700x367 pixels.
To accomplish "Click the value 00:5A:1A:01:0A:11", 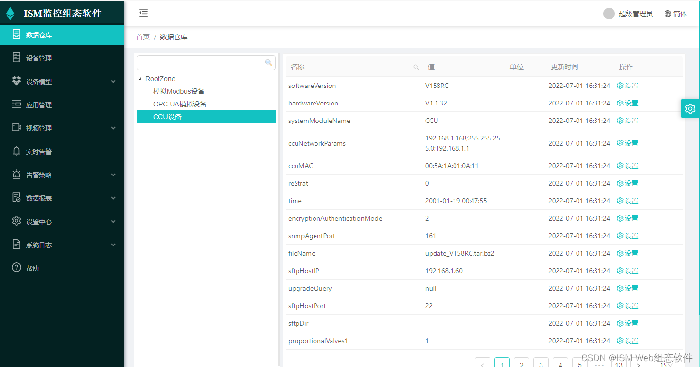I will 452,166.
